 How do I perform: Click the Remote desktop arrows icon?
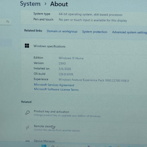[x=28, y=128]
